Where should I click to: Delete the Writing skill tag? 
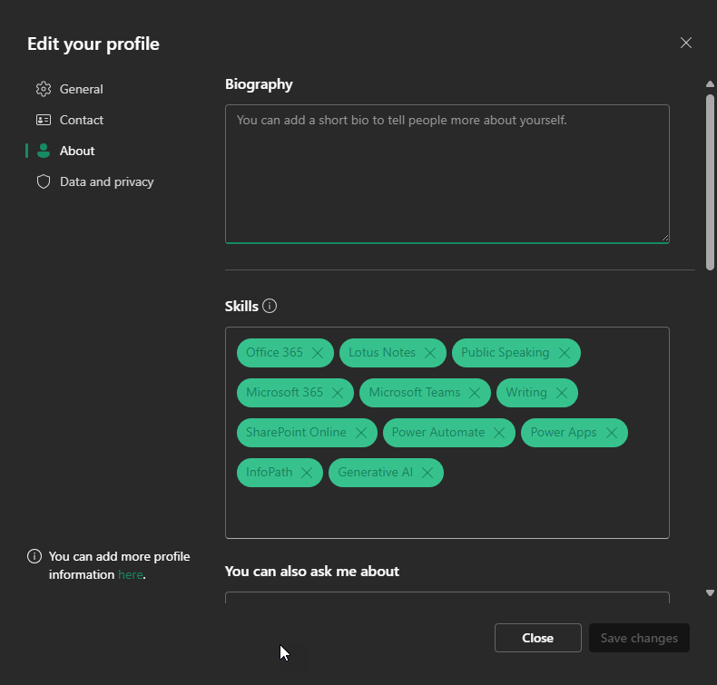tap(562, 393)
